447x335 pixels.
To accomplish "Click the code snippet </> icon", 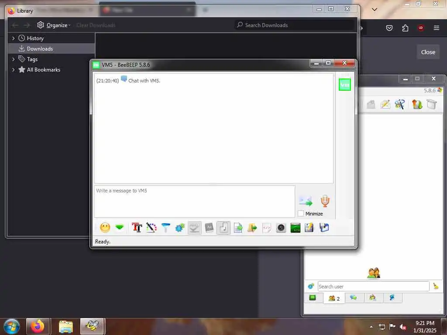I will point(267,228).
